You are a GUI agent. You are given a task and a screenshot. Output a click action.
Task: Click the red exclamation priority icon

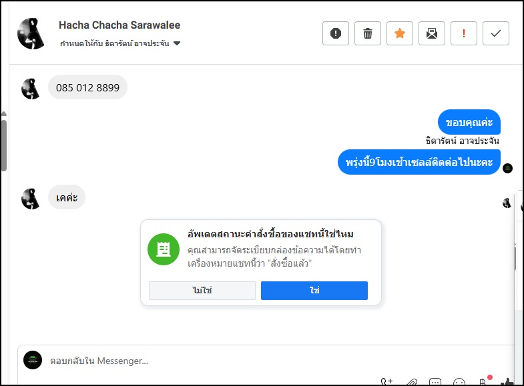point(464,33)
